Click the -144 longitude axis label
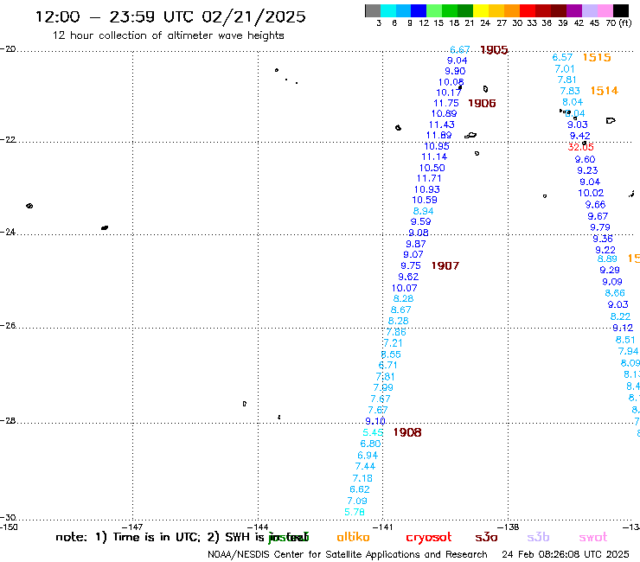 (258, 527)
